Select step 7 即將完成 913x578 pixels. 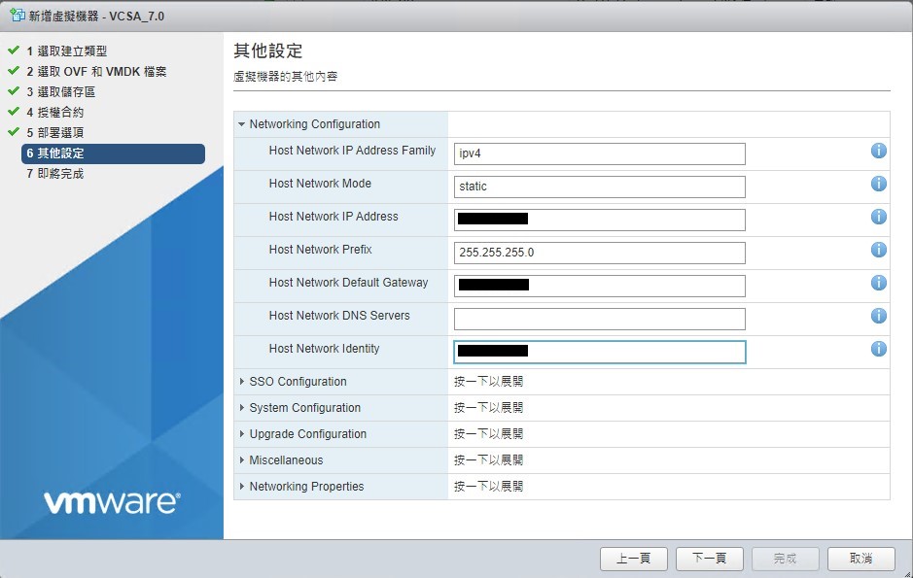click(54, 174)
